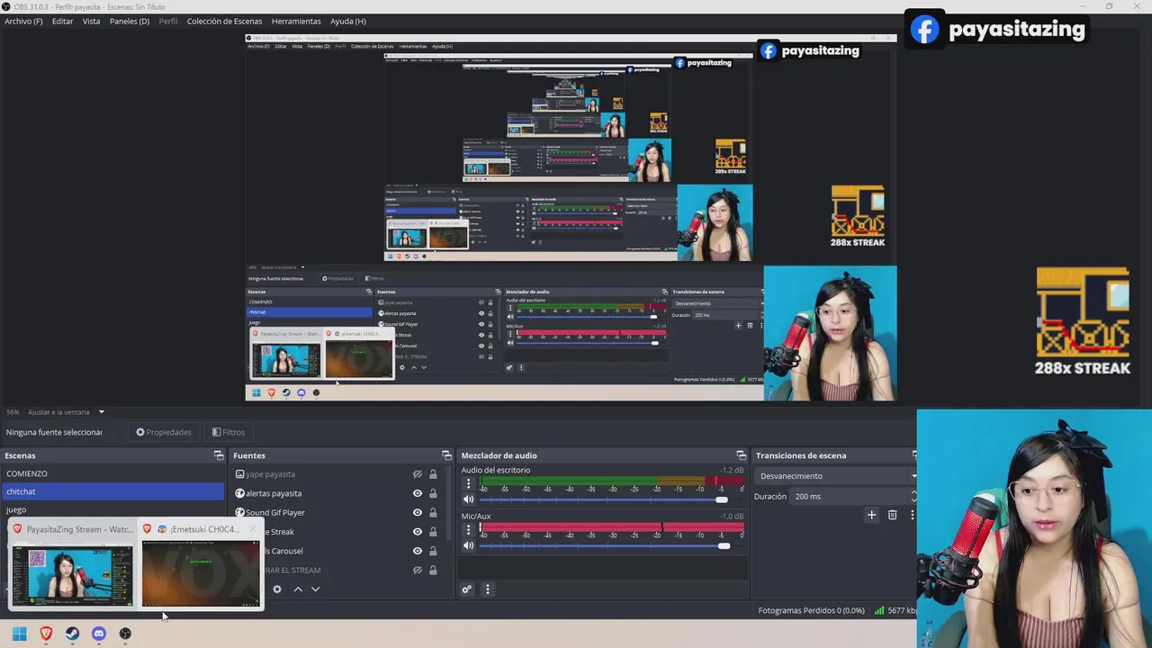Click the green bitrate signal icon
The height and width of the screenshot is (648, 1152).
879,610
